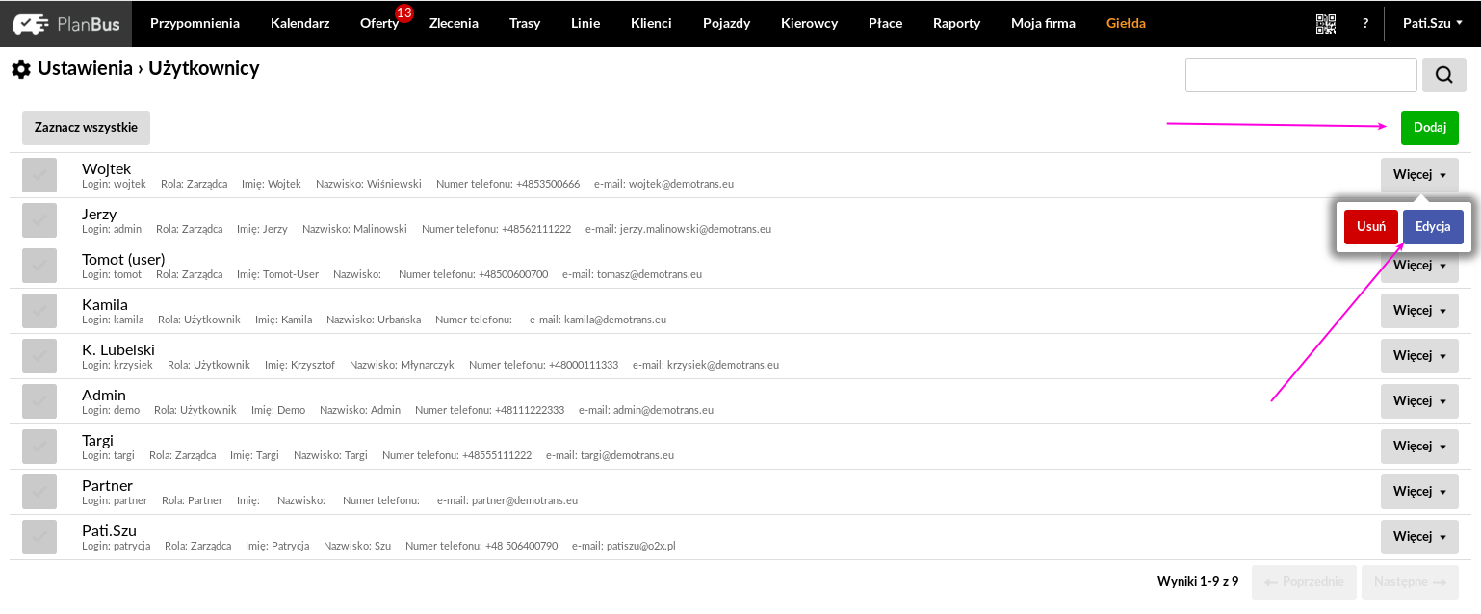Click the Oferty notification badge 13

(403, 13)
